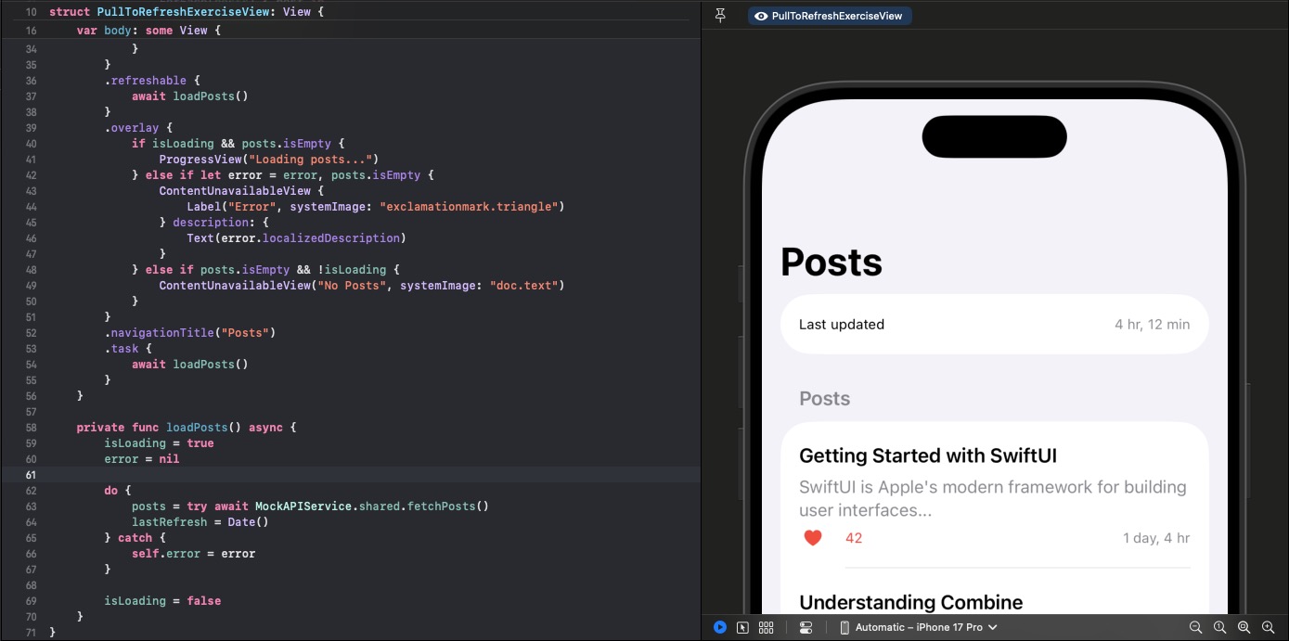Place cursor on empty line 61
This screenshot has width=1289, height=641.
coord(371,475)
